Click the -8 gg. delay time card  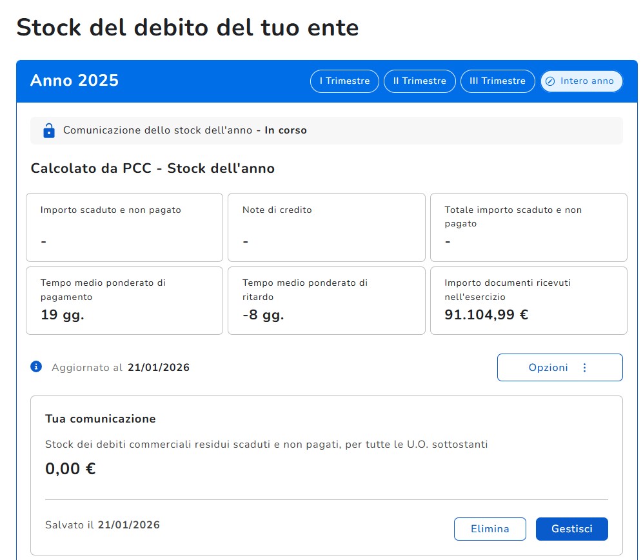tap(326, 301)
